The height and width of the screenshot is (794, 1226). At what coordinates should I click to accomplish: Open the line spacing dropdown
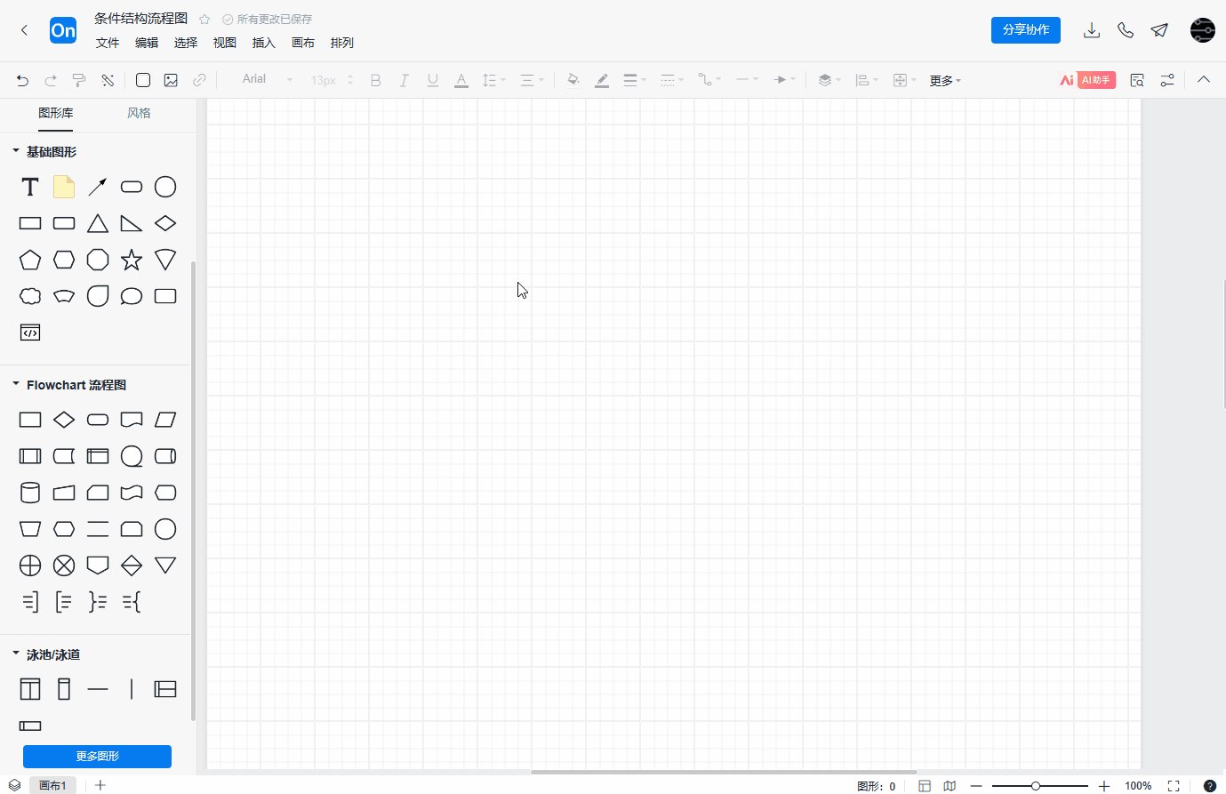[493, 80]
